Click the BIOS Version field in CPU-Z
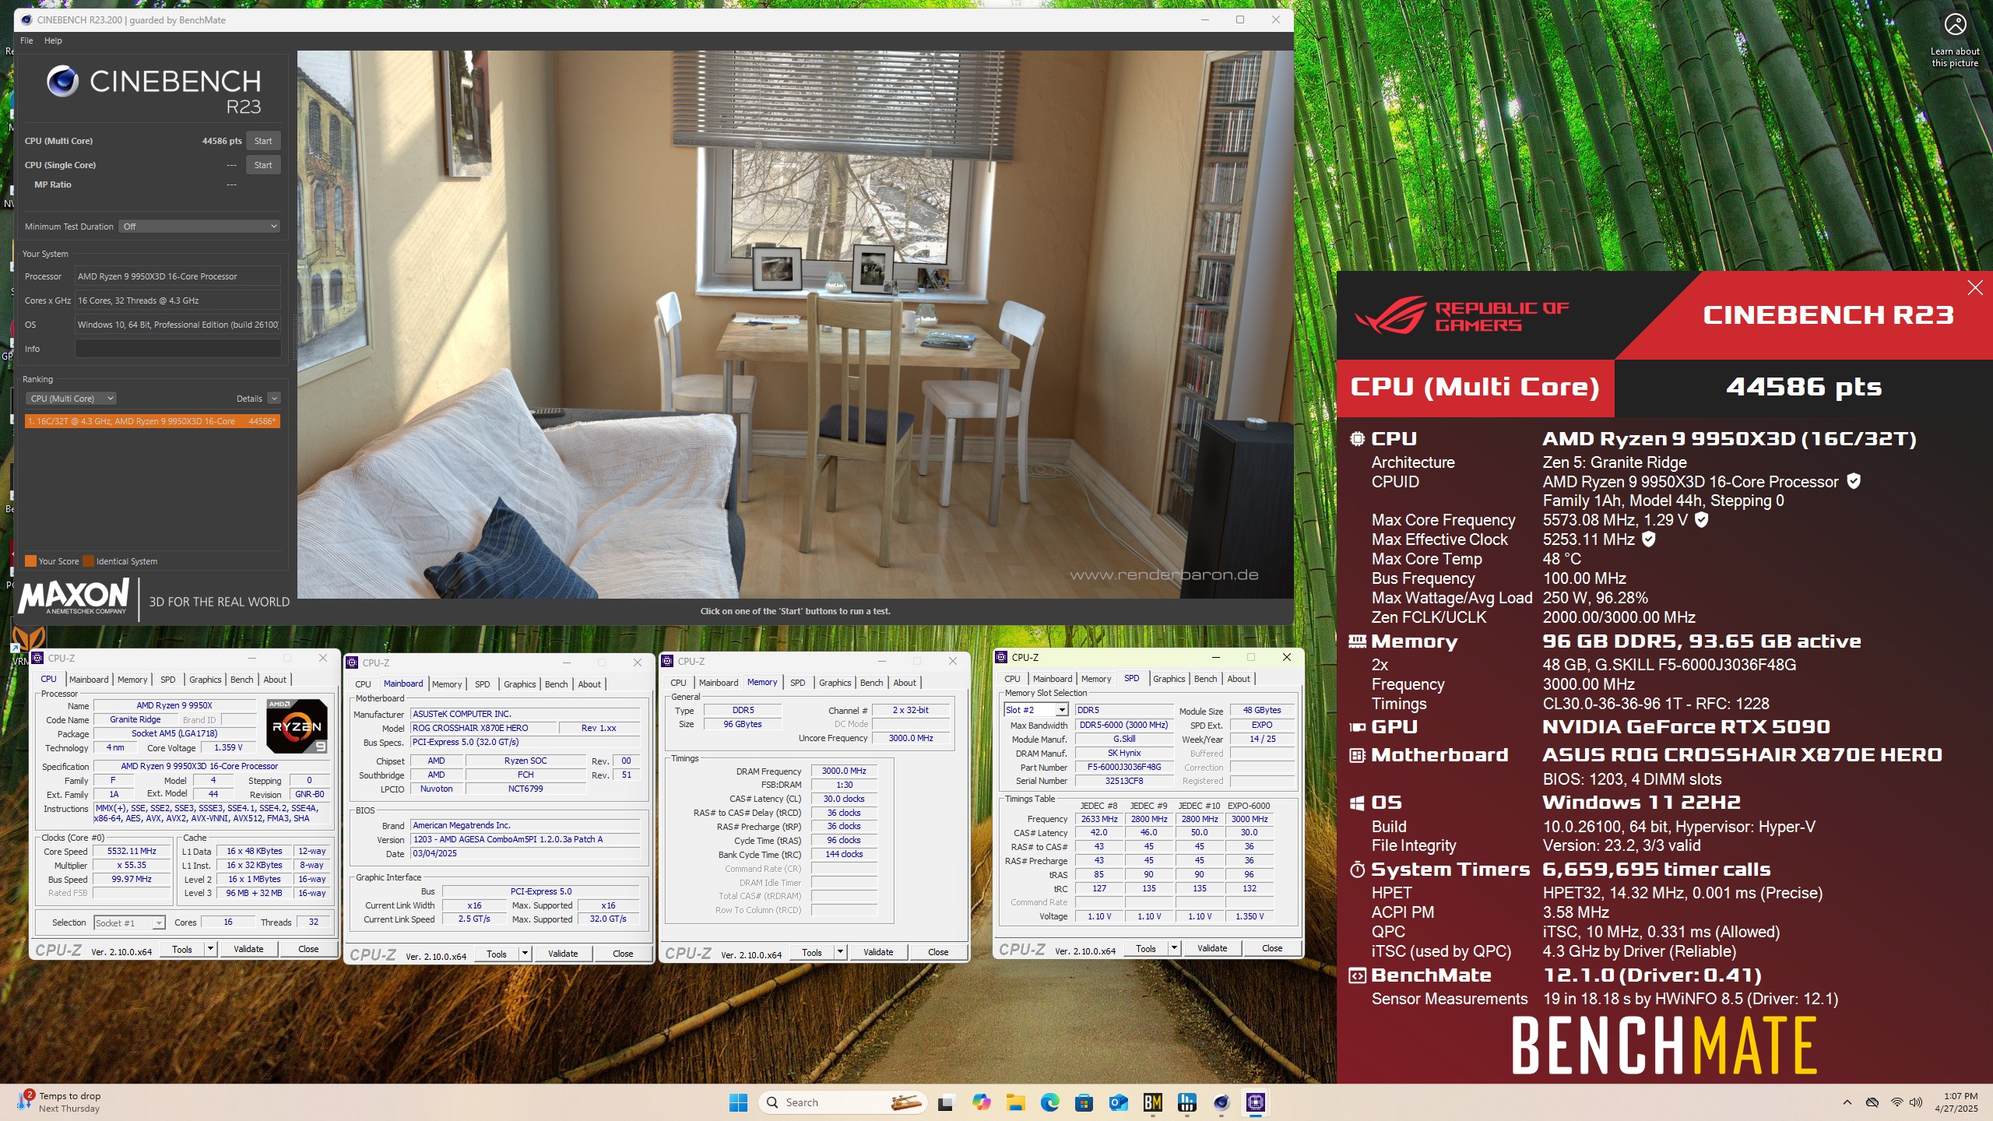Image resolution: width=1993 pixels, height=1121 pixels. tap(525, 840)
